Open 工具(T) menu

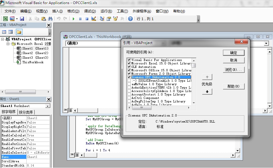coord(122,11)
